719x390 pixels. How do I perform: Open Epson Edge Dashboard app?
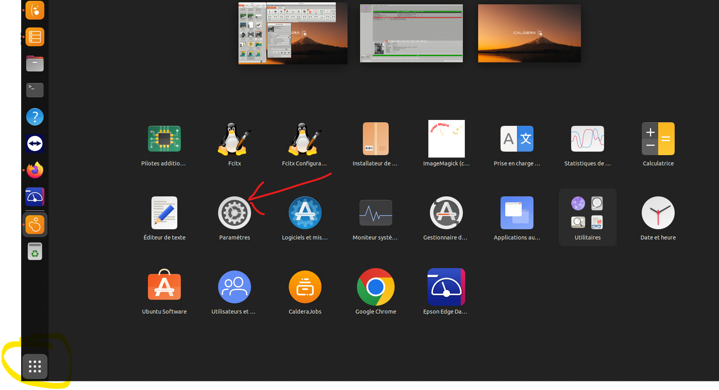[446, 287]
